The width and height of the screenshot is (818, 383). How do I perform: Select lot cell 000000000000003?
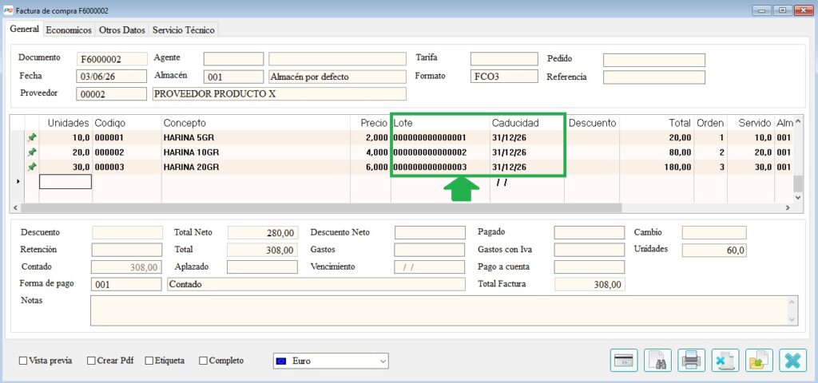[x=440, y=167]
